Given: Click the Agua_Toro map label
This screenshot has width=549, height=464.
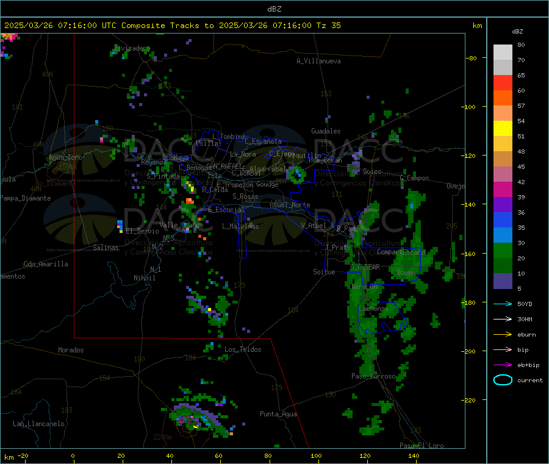Looking at the screenshot, I should pyautogui.click(x=65, y=157).
